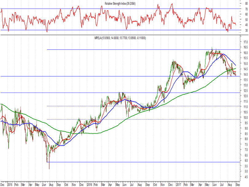249x187 pixels.
Task: Select the 12.5 price axis label
Action: click(x=246, y=90)
